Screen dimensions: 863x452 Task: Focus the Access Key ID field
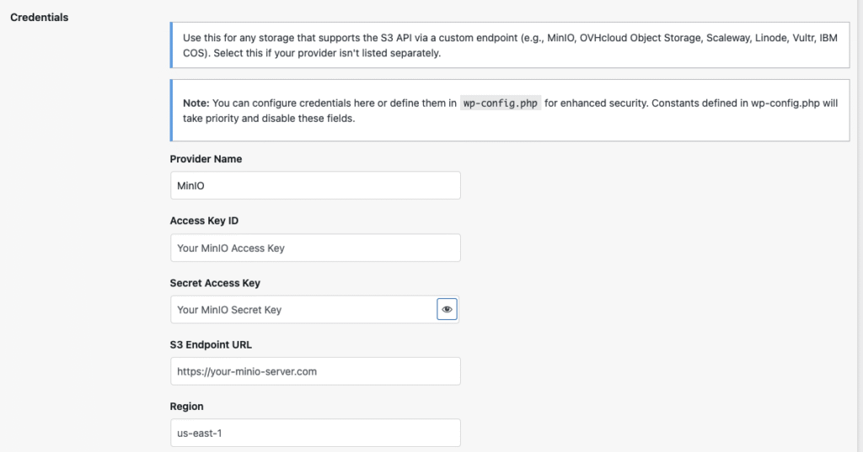pyautogui.click(x=315, y=247)
